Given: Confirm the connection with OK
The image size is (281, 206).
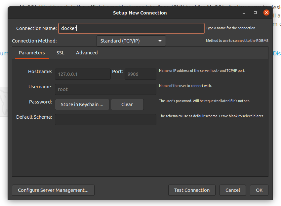Looking at the screenshot, I should coord(259,190).
